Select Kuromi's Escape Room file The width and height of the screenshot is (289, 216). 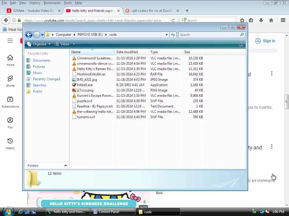[95, 96]
